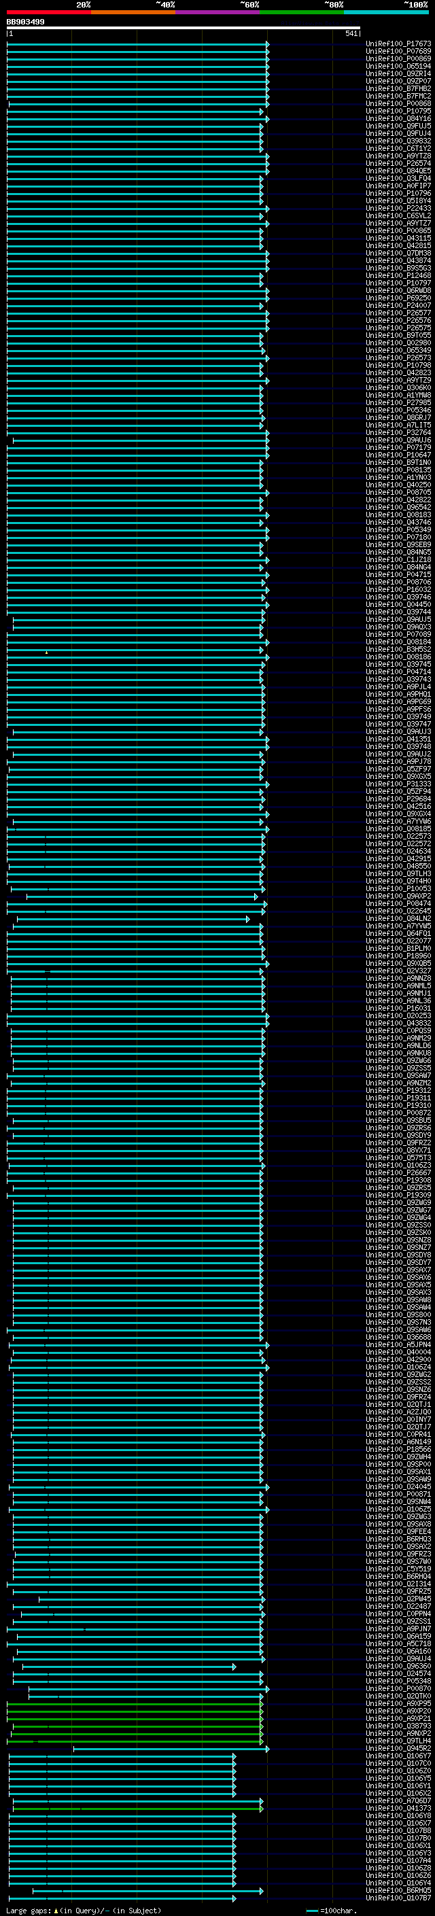The width and height of the screenshot is (435, 1916).
Task: Select hit label UniRef100_Q43832
Action: coord(398,1024)
